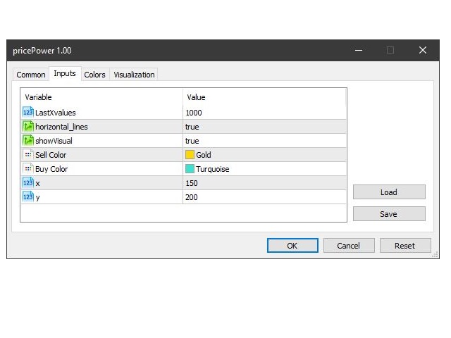Click the boolean icon beside horizontal_lines

coord(28,126)
